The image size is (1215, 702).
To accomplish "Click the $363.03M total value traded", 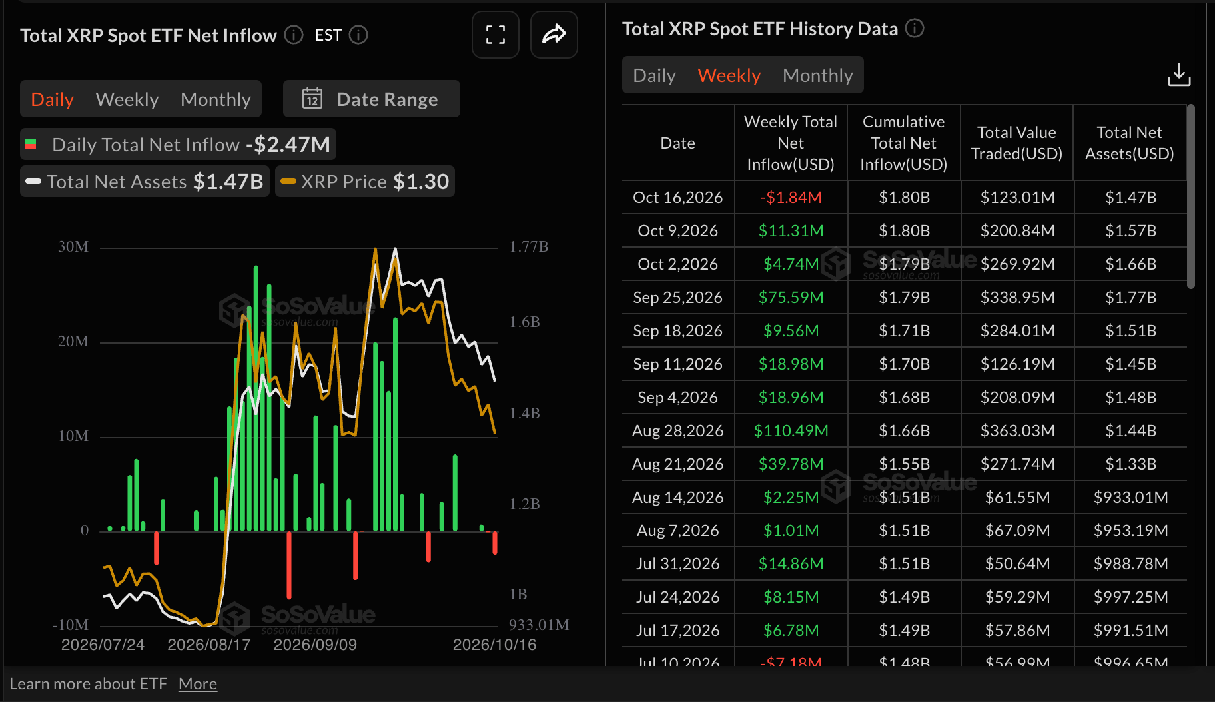I will tap(1017, 430).
